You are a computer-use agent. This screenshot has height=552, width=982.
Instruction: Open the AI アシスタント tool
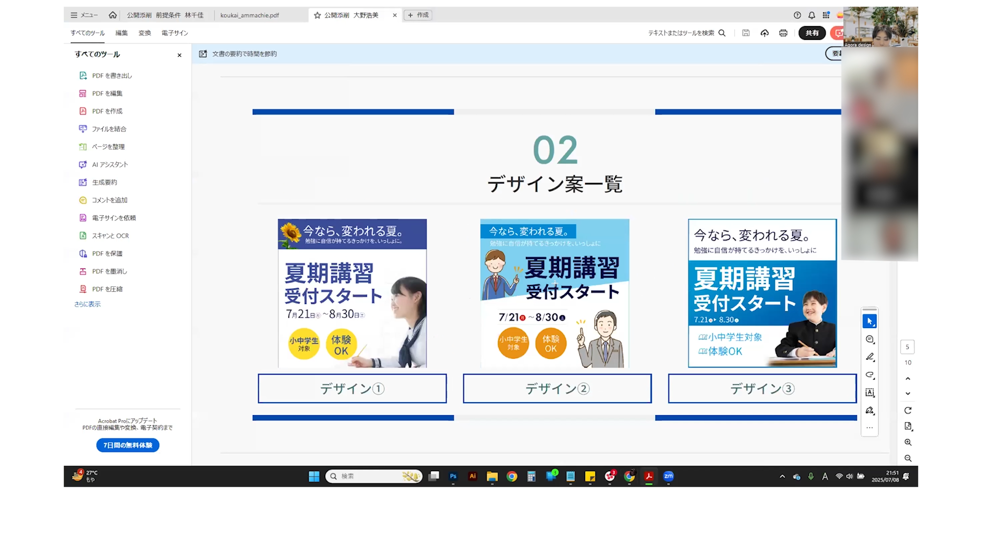pyautogui.click(x=109, y=165)
